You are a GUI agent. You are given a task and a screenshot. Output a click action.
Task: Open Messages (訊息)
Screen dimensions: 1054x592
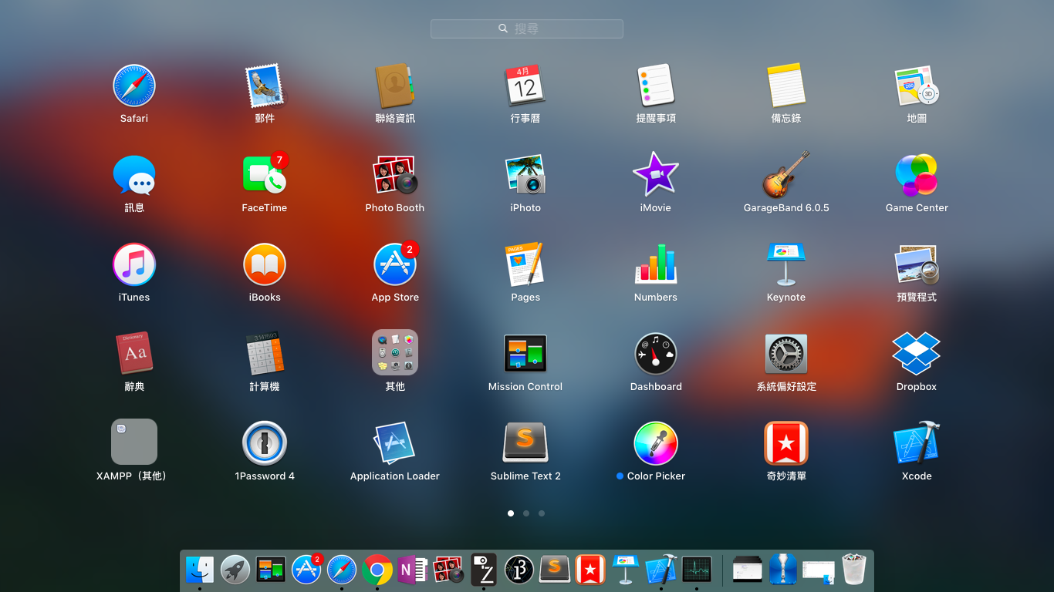coord(134,175)
